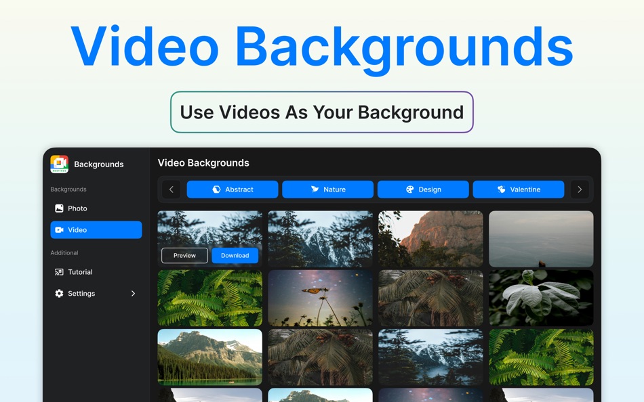Choose dark palm leaves video in second row
This screenshot has width=644, height=402.
(x=430, y=298)
